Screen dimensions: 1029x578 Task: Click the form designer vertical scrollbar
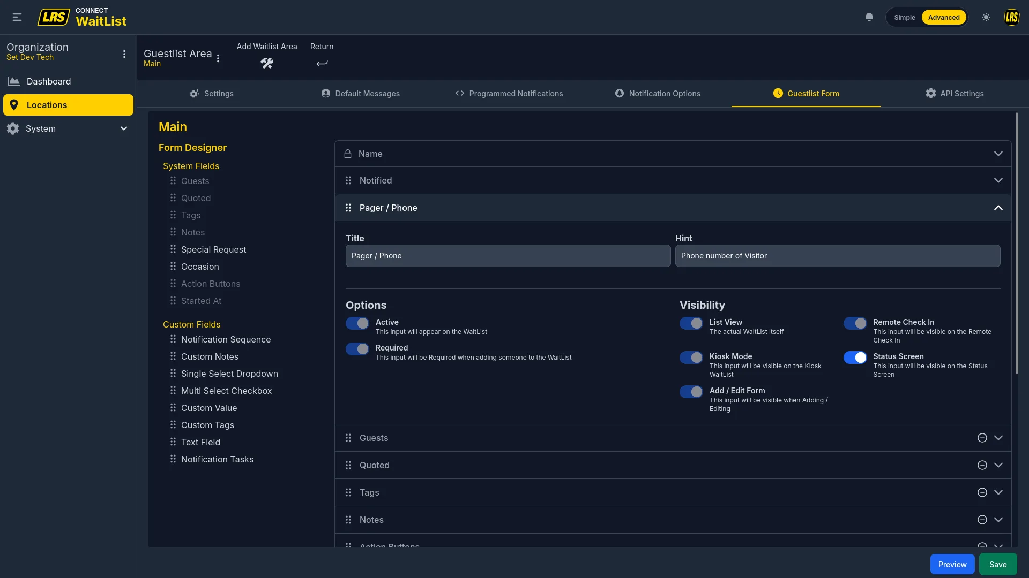pos(1017,244)
